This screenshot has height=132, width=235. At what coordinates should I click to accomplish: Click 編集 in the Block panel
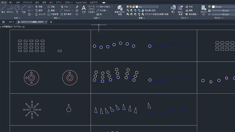pos(189,10)
